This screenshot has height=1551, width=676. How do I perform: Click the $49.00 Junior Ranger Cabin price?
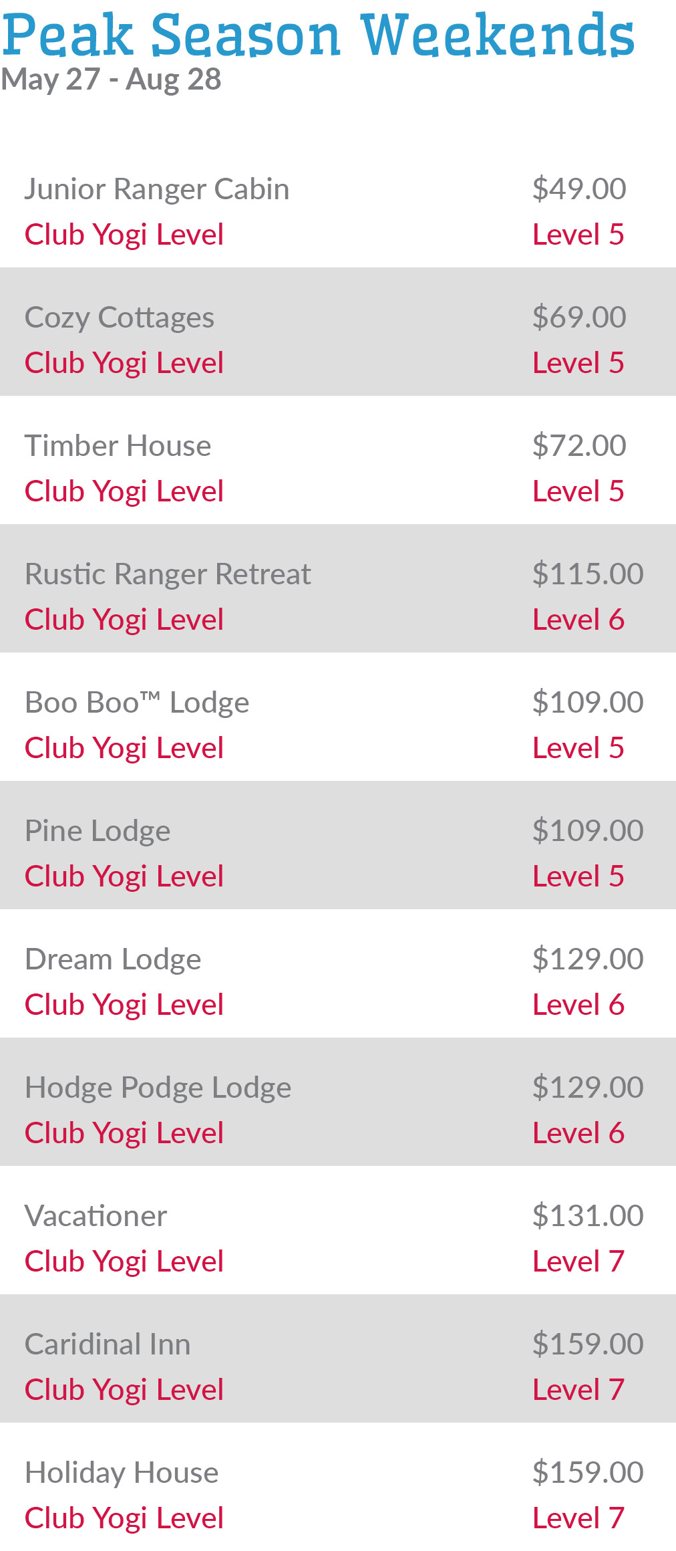579,189
